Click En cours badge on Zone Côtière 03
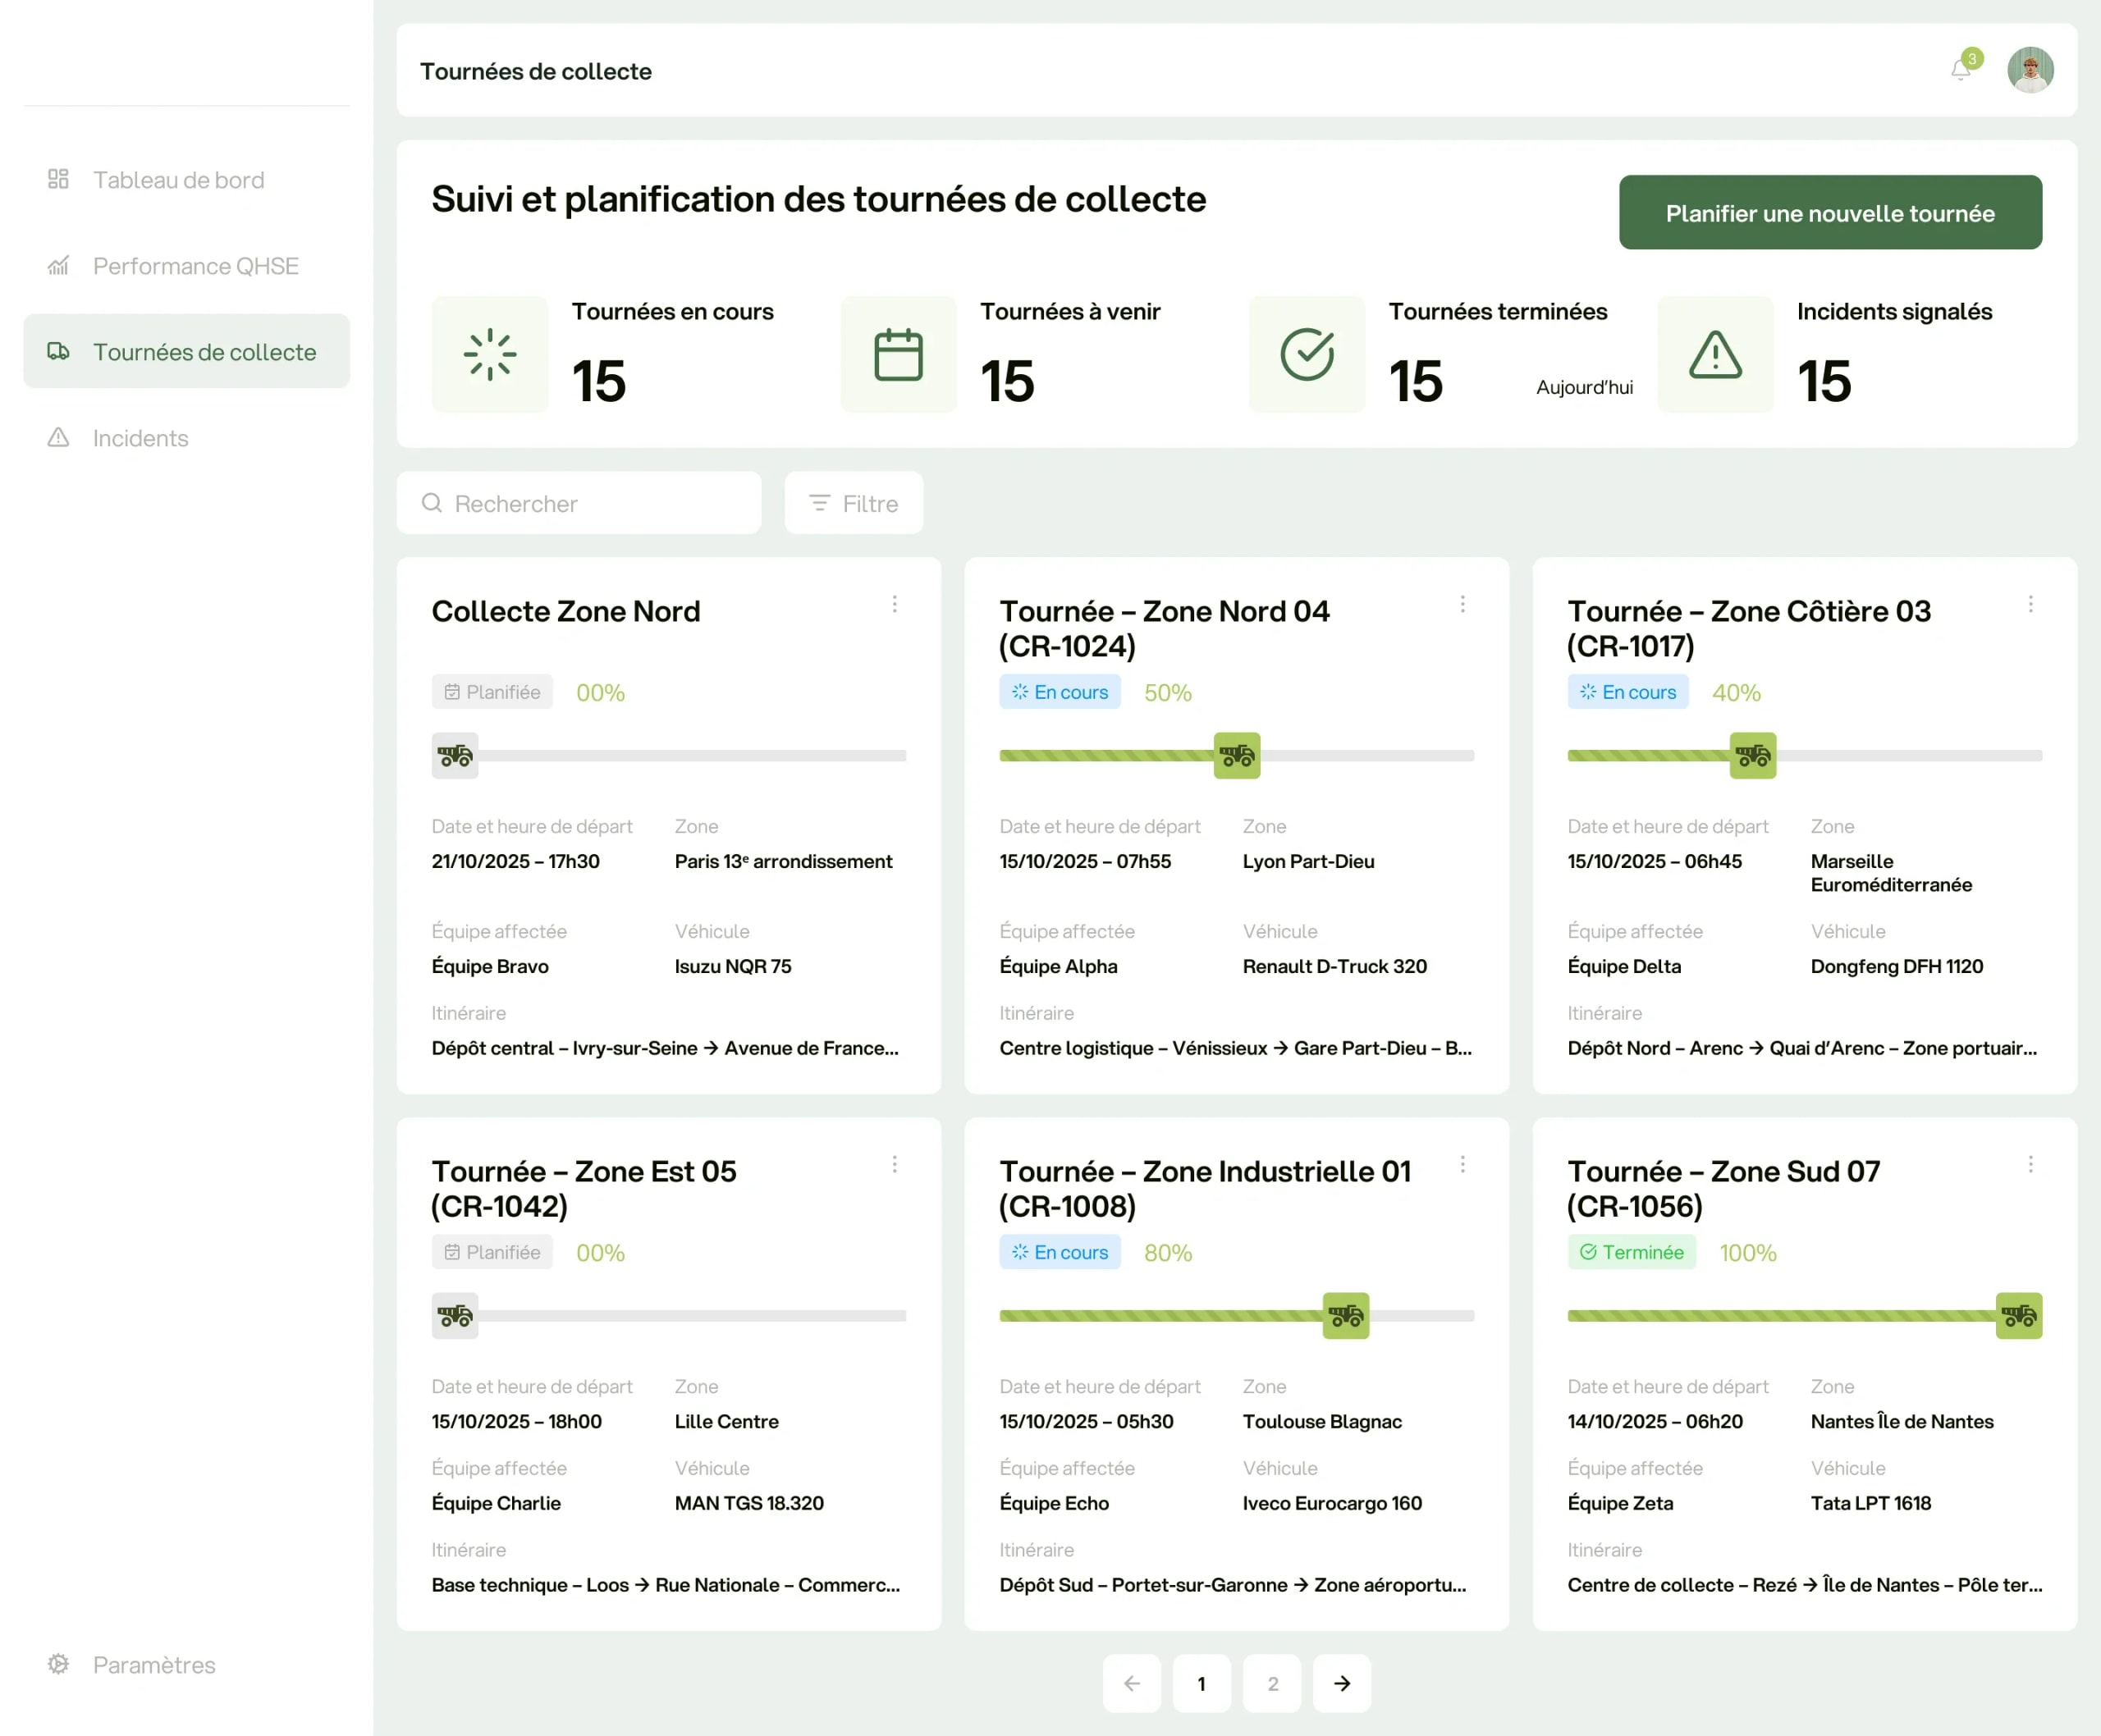This screenshot has height=1736, width=2101. pos(1627,692)
